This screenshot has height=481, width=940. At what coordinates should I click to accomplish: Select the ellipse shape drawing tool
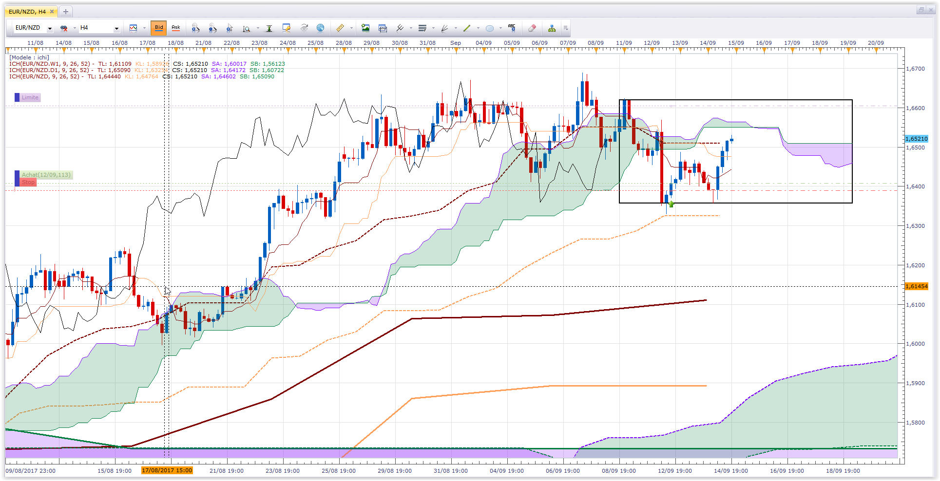point(490,28)
